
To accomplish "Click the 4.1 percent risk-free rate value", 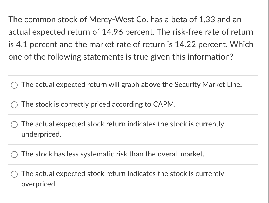I will tap(37, 45).
